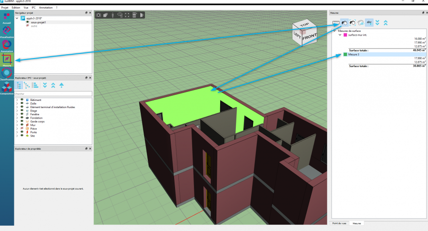Viewport: 428px width, 231px height.
Task: Hide the Mur category
Action: [22, 125]
